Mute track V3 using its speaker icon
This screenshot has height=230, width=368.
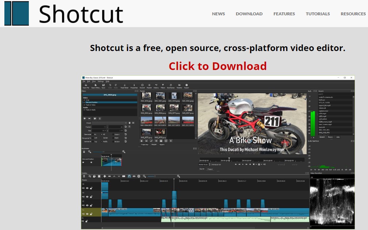(x=83, y=197)
